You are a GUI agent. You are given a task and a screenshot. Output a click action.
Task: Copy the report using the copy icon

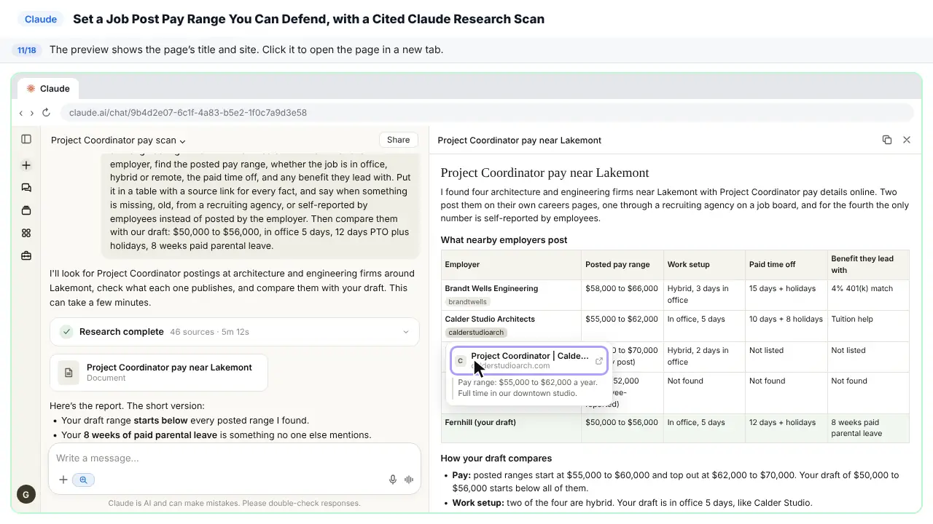887,140
